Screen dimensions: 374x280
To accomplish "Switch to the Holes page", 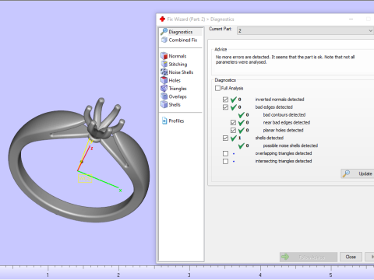I will point(175,80).
